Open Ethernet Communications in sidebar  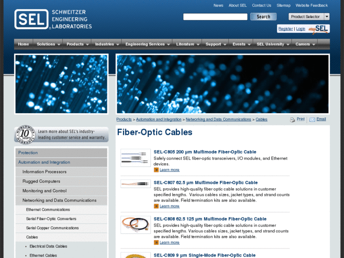pos(61,210)
